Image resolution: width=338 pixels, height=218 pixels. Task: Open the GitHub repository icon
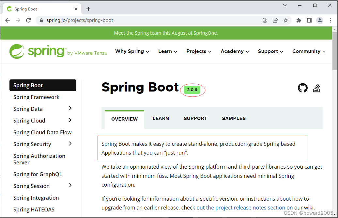(x=303, y=88)
